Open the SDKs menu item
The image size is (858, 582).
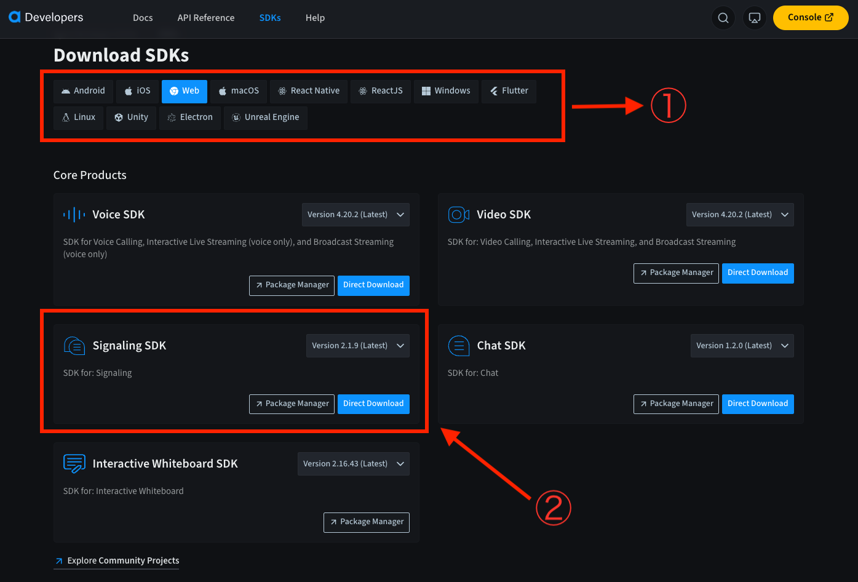(270, 18)
